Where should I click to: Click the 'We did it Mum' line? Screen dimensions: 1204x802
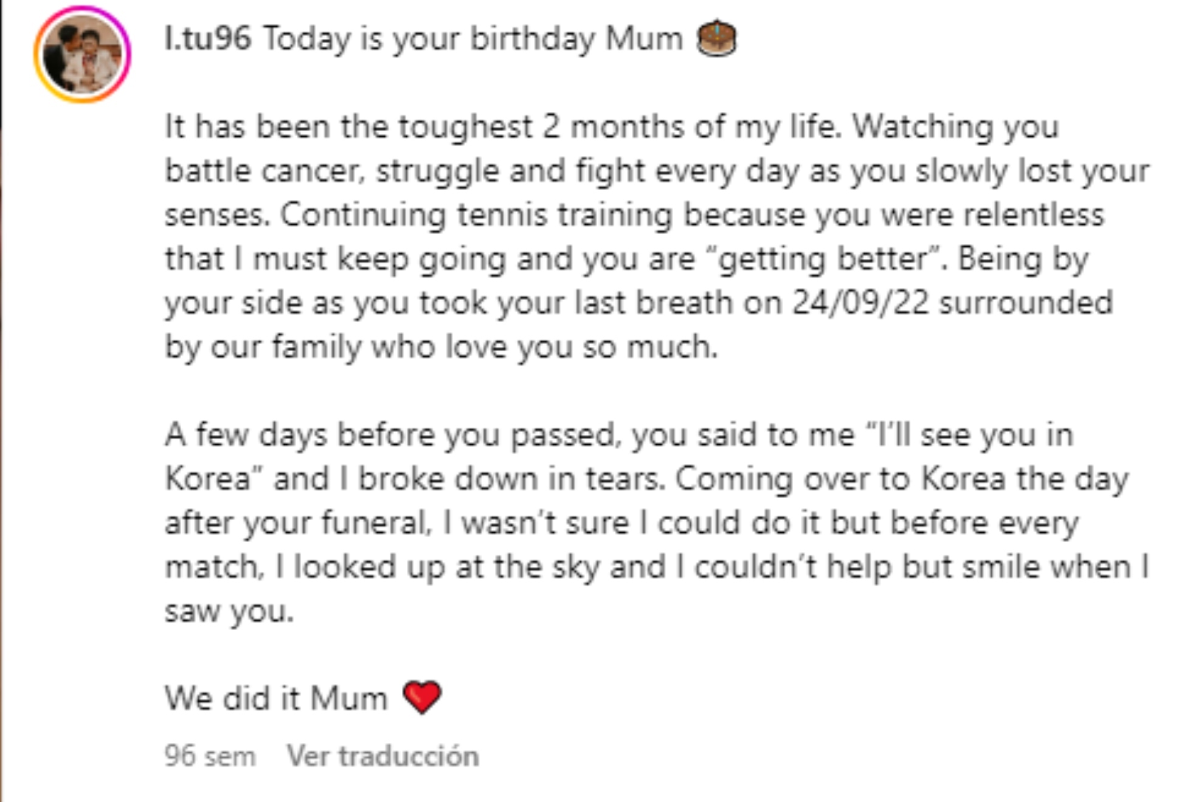(x=276, y=697)
